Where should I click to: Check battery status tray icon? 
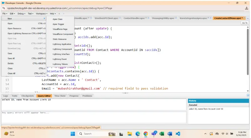coord(232,134)
